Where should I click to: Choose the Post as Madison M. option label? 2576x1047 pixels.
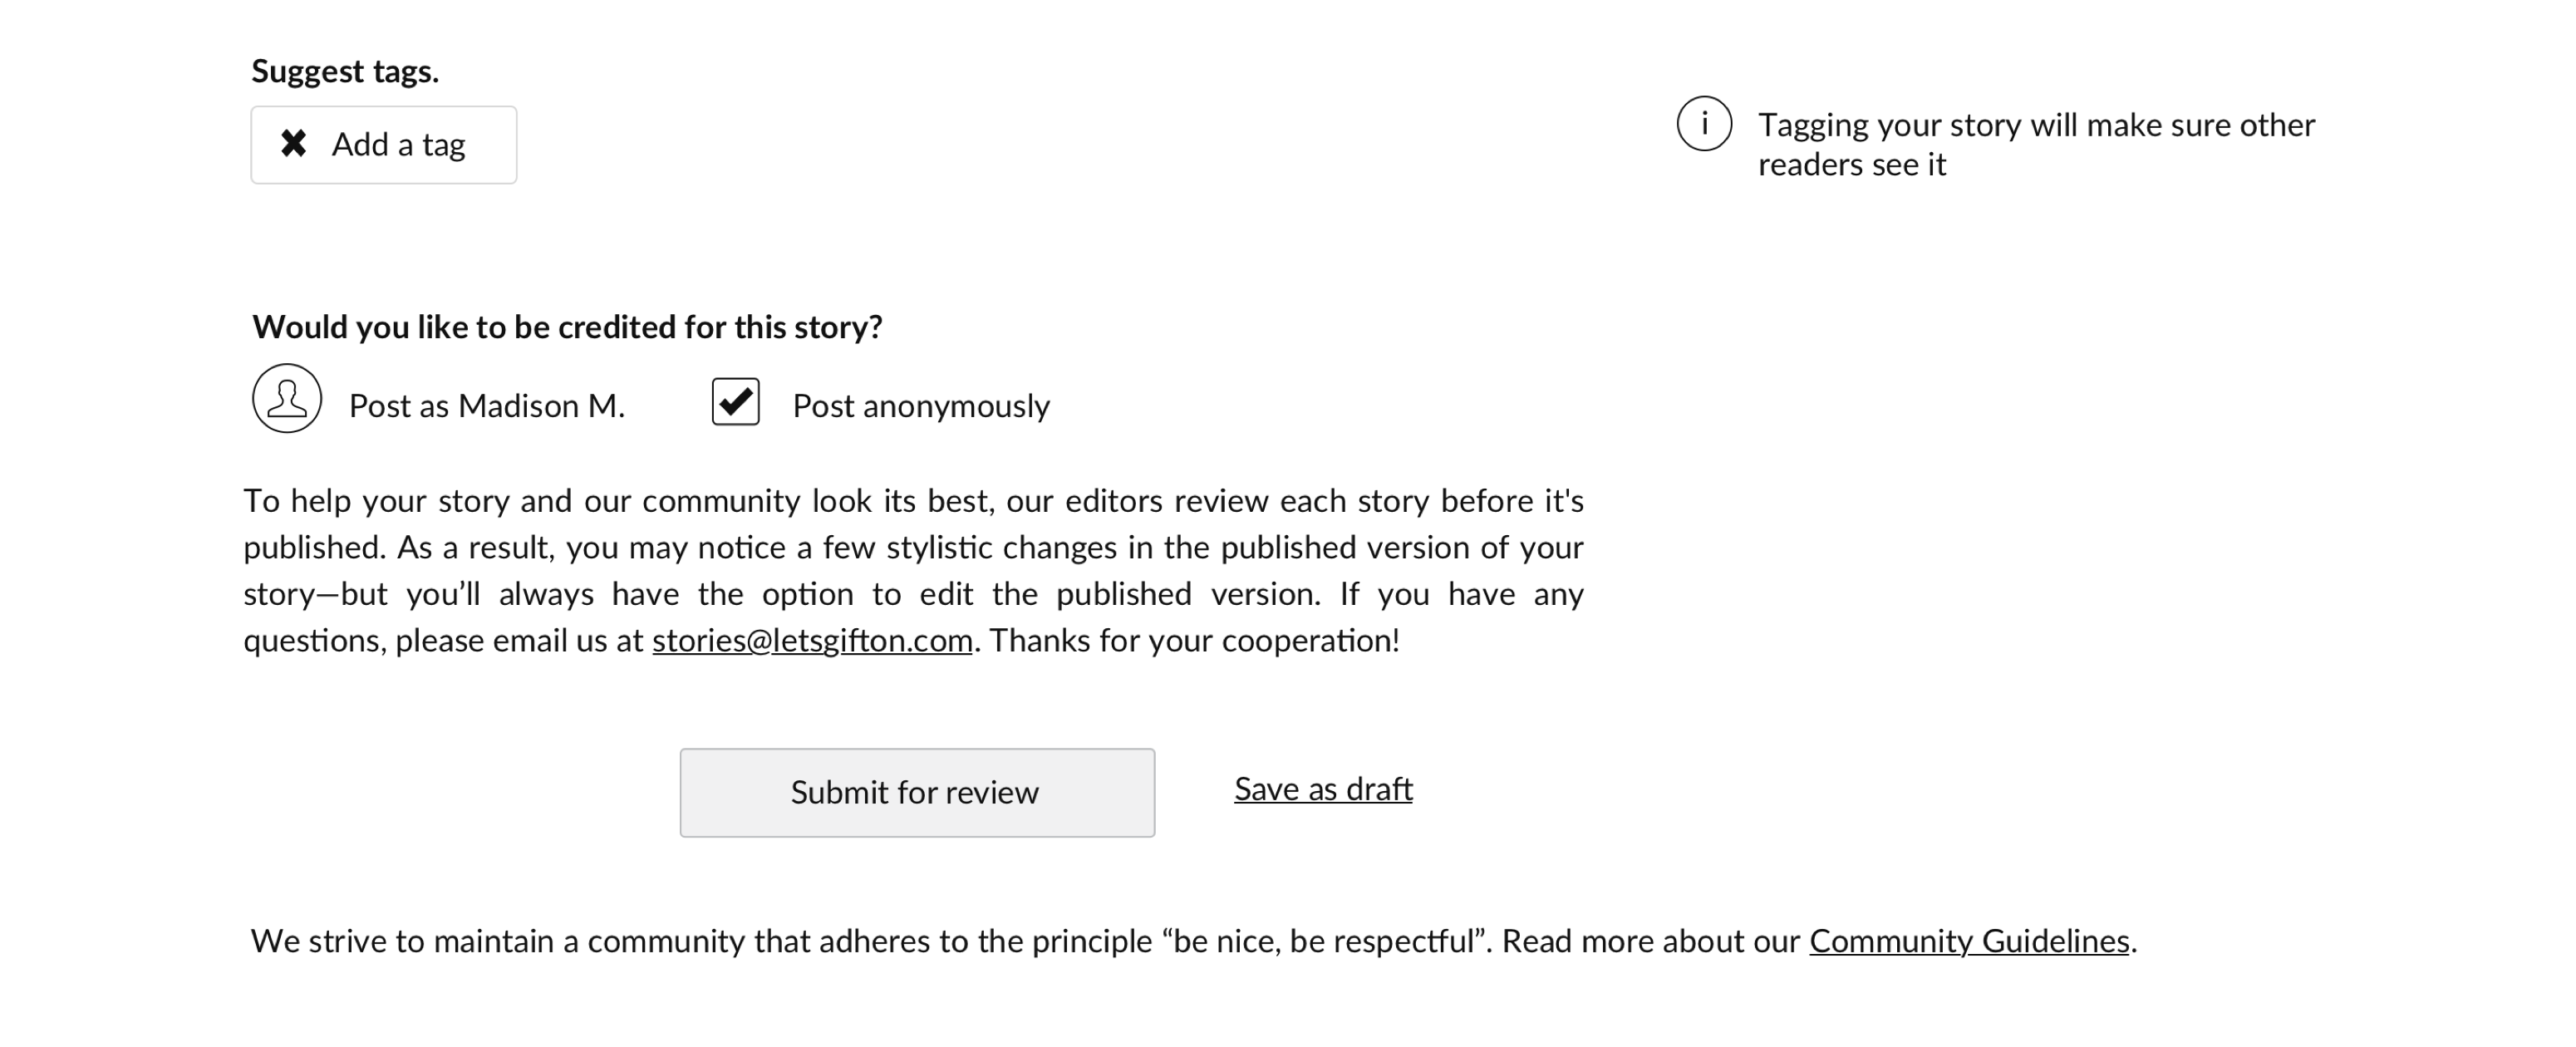coord(487,406)
